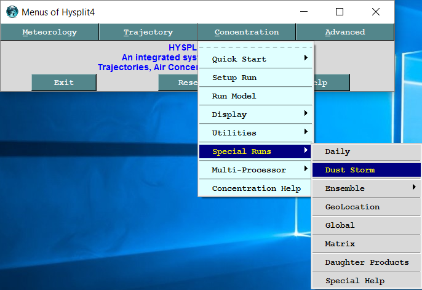Click the Advanced menu button
The width and height of the screenshot is (422, 290).
pyautogui.click(x=345, y=32)
